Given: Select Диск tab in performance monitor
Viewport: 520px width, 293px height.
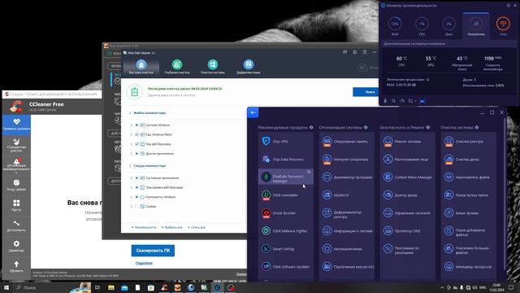Looking at the screenshot, I should click(448, 26).
